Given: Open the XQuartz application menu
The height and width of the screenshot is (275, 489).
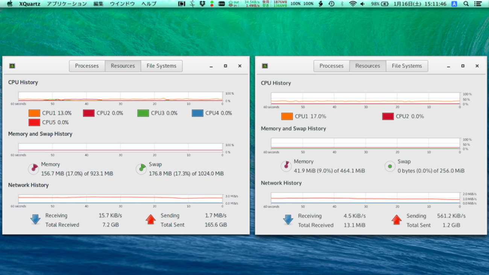Looking at the screenshot, I should (x=29, y=4).
